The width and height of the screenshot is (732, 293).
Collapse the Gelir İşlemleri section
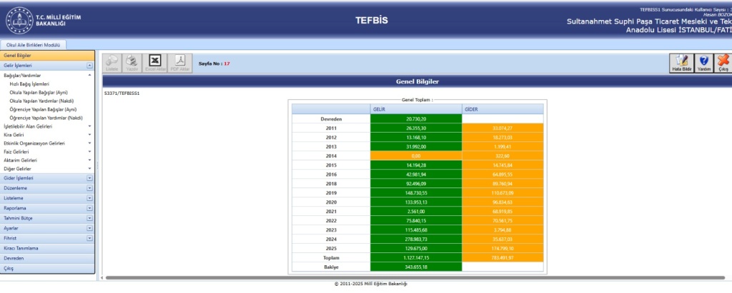pos(89,65)
